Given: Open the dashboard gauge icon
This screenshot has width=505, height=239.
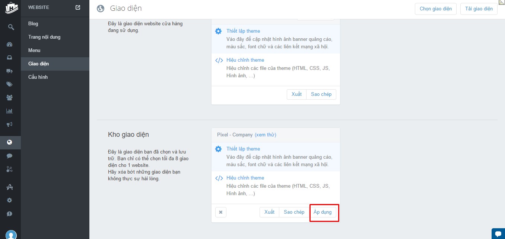Looking at the screenshot, I should click(x=10, y=44).
